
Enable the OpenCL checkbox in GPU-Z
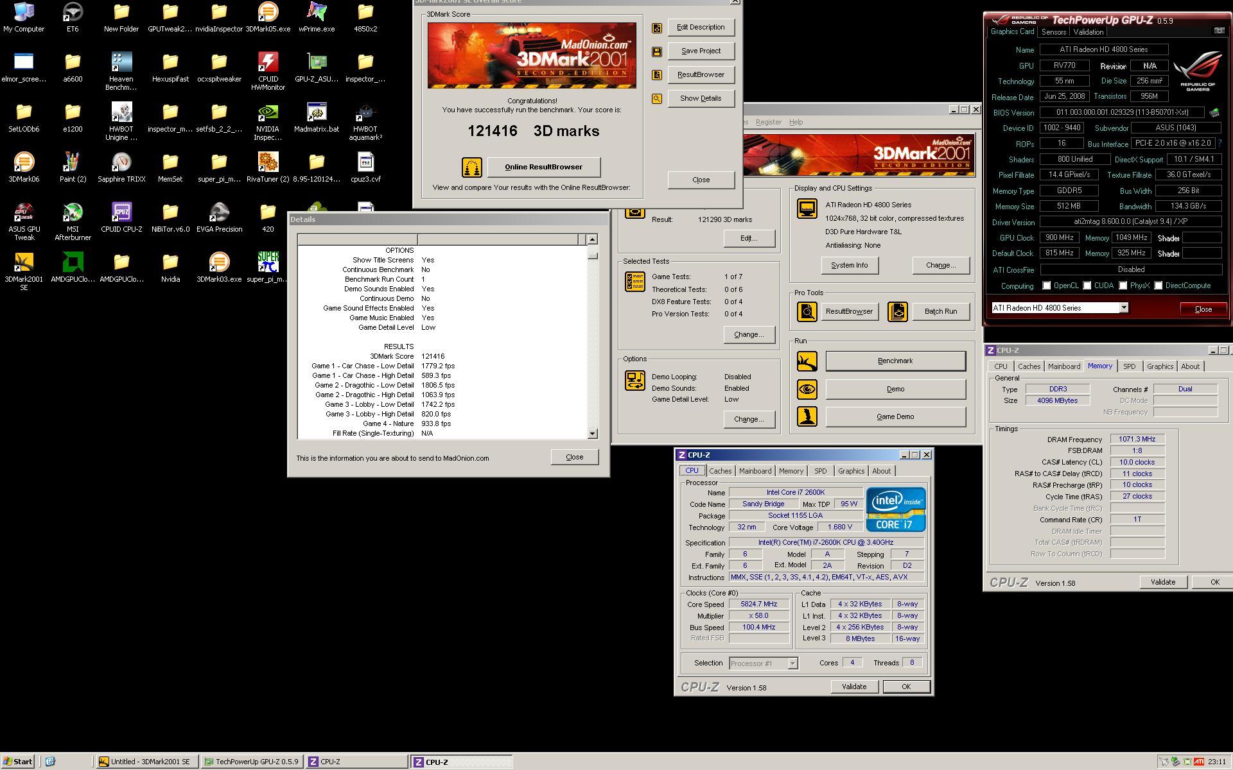1047,286
